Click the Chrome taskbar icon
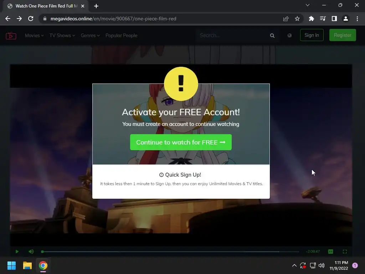This screenshot has width=365, height=274. pyautogui.click(x=43, y=265)
